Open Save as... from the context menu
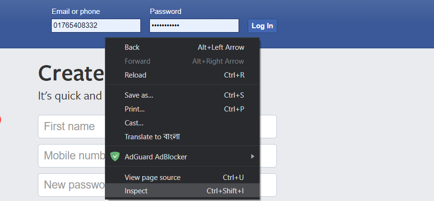434x201 pixels. click(x=139, y=95)
